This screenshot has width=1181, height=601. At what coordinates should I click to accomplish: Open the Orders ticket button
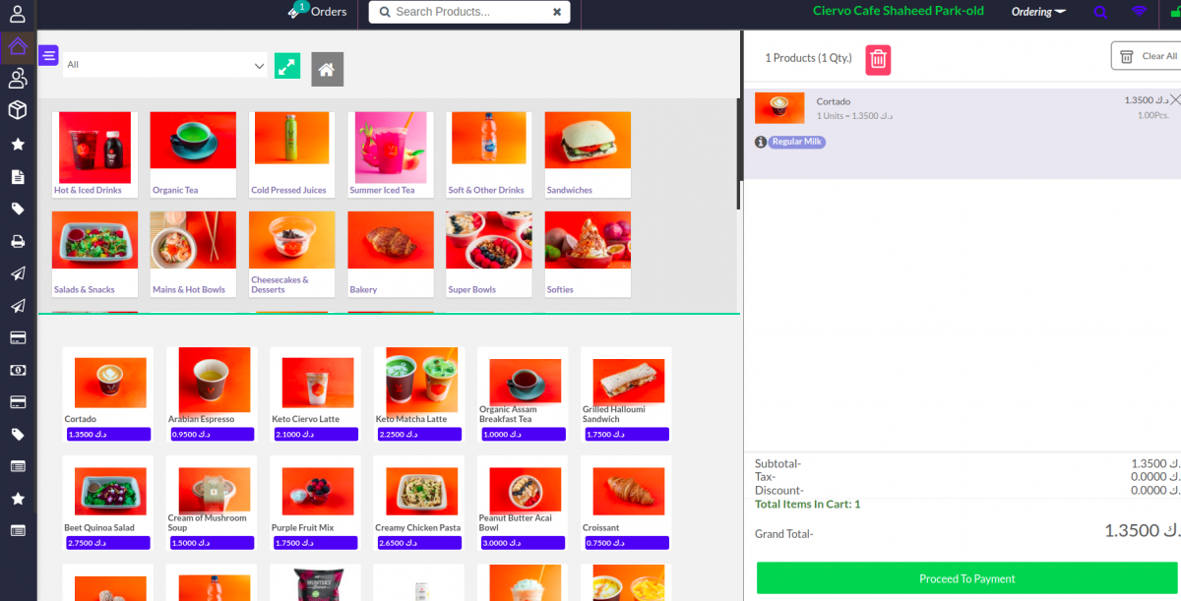[317, 12]
